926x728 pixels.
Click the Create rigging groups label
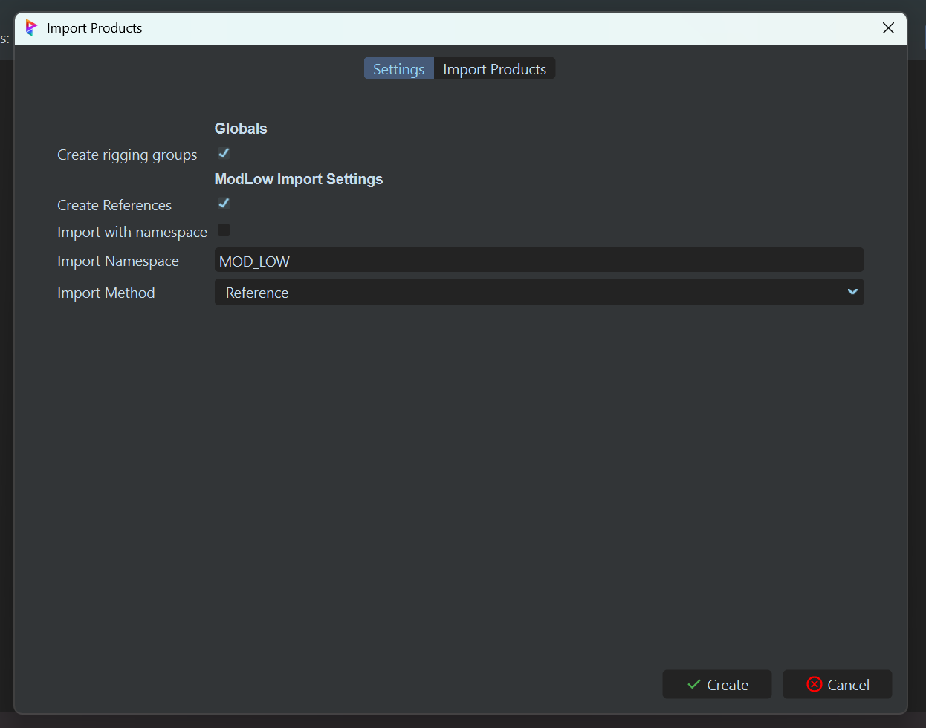coord(127,155)
